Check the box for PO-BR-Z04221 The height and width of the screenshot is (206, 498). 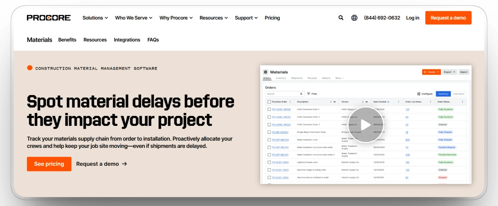coord(269,132)
